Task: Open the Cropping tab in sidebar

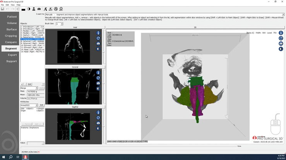Action: pyautogui.click(x=11, y=36)
